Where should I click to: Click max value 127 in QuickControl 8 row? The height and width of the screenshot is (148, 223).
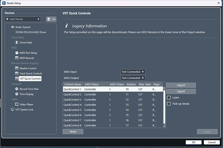pyautogui.click(x=140, y=125)
